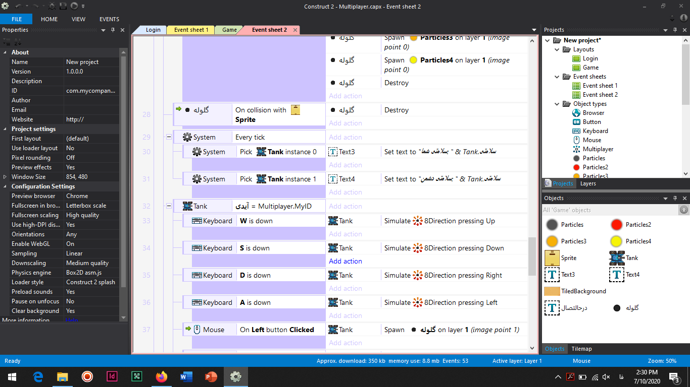Collapse the Project settings property group
Screen dimensions: 690x387
point(6,129)
